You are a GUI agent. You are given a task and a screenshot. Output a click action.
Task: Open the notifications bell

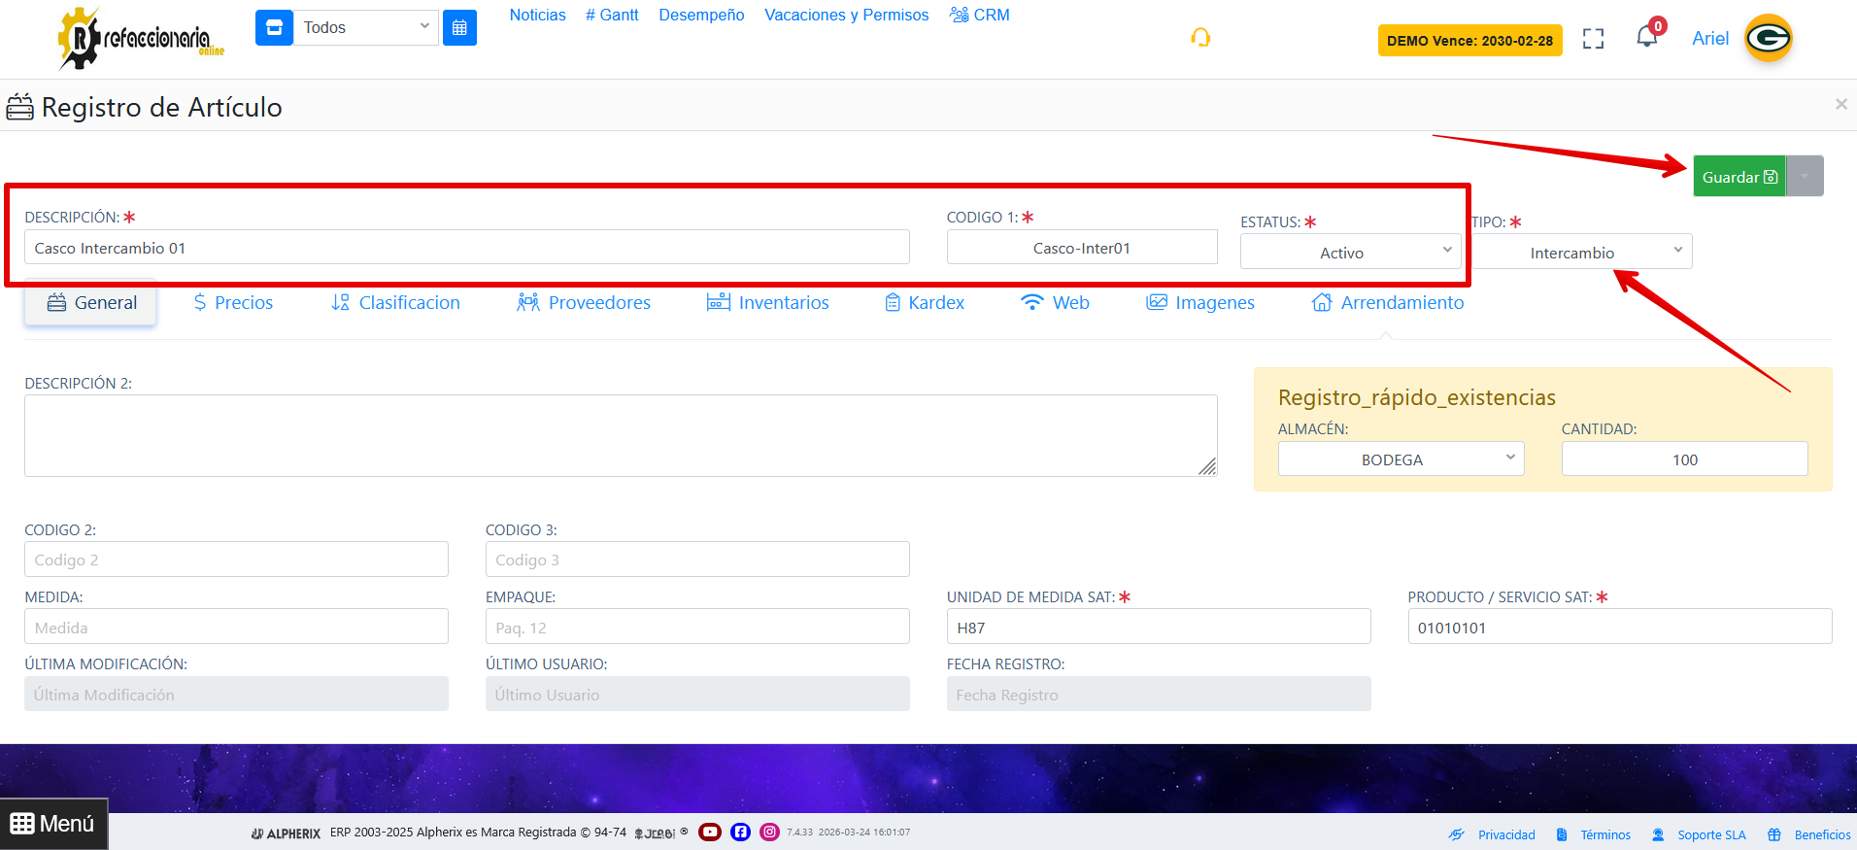(x=1647, y=37)
